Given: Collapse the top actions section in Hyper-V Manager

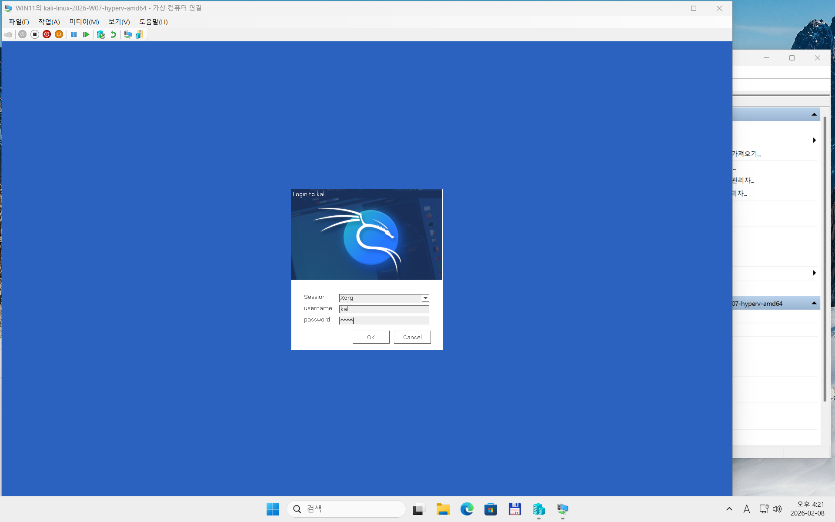Looking at the screenshot, I should point(814,114).
